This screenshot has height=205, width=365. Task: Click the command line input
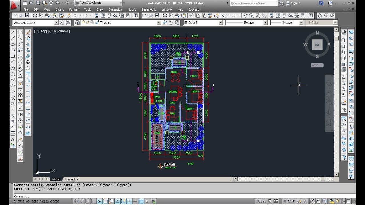point(182,196)
